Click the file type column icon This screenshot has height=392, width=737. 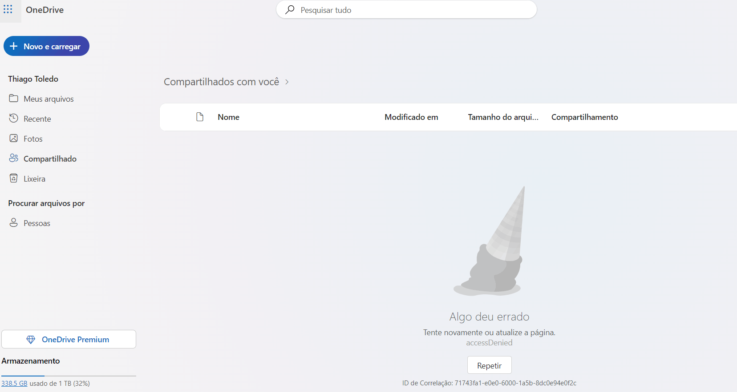(200, 117)
